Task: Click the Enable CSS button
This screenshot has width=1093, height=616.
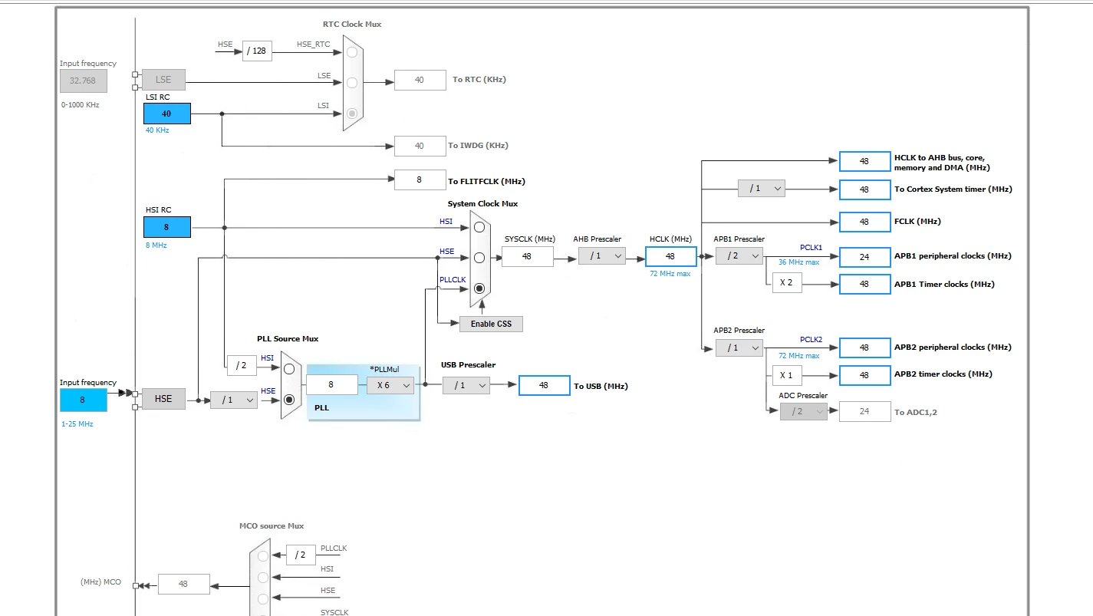Action: point(491,324)
